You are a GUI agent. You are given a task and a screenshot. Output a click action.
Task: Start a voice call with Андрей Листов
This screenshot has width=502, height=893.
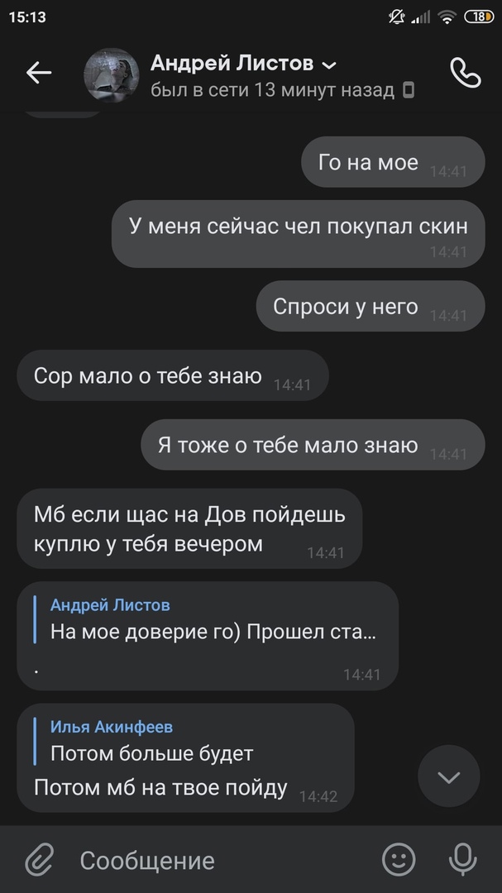[x=466, y=73]
